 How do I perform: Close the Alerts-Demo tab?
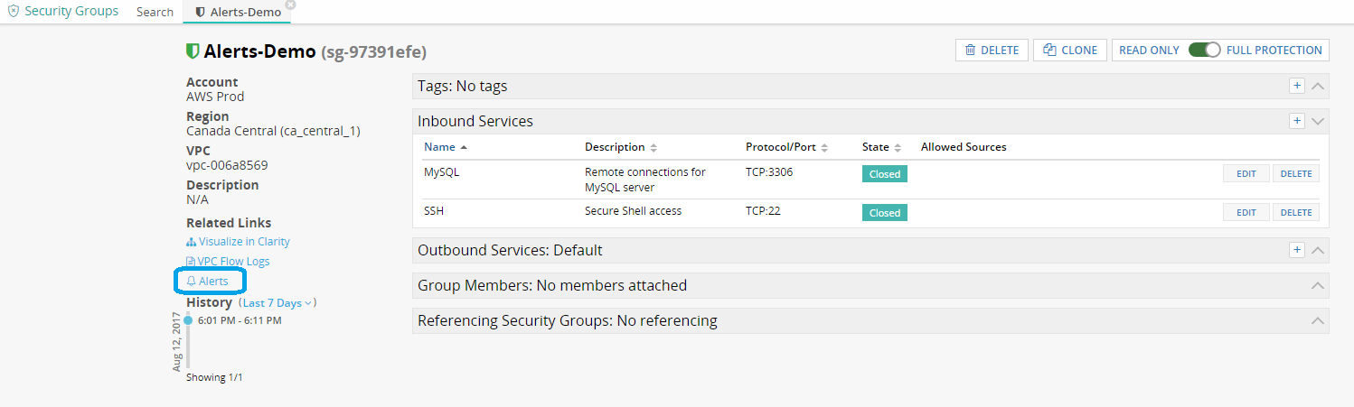tap(290, 5)
